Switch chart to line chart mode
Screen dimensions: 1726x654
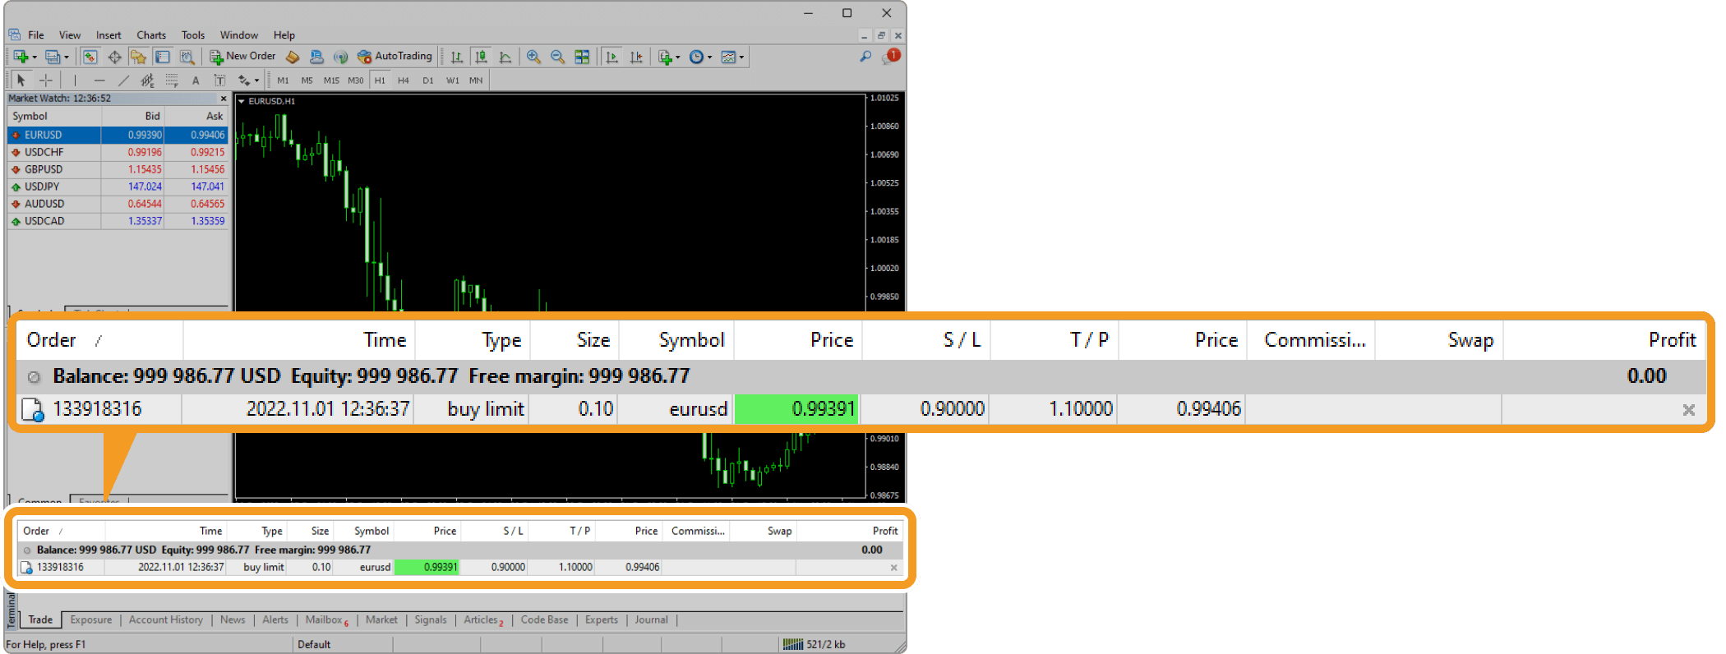(x=505, y=57)
